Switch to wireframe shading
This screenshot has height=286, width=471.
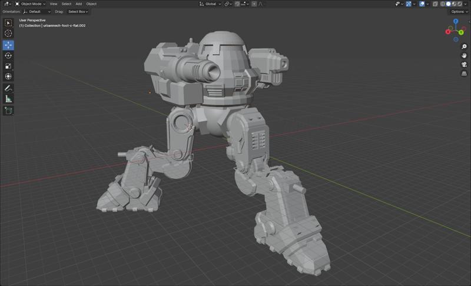point(443,4)
